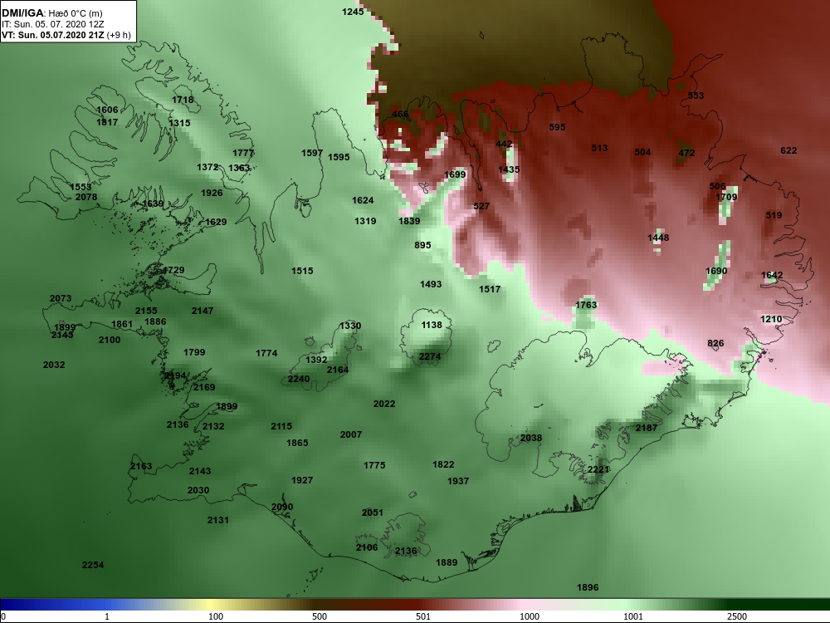Click the offshore value 1896
830x623 pixels.
tap(588, 587)
